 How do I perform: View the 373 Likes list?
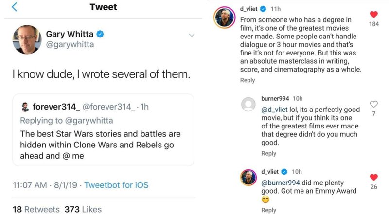83,209
